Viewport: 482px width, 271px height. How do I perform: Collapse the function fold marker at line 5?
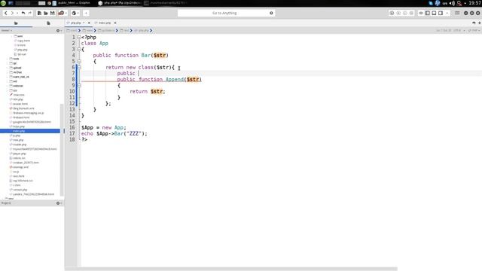coord(79,61)
